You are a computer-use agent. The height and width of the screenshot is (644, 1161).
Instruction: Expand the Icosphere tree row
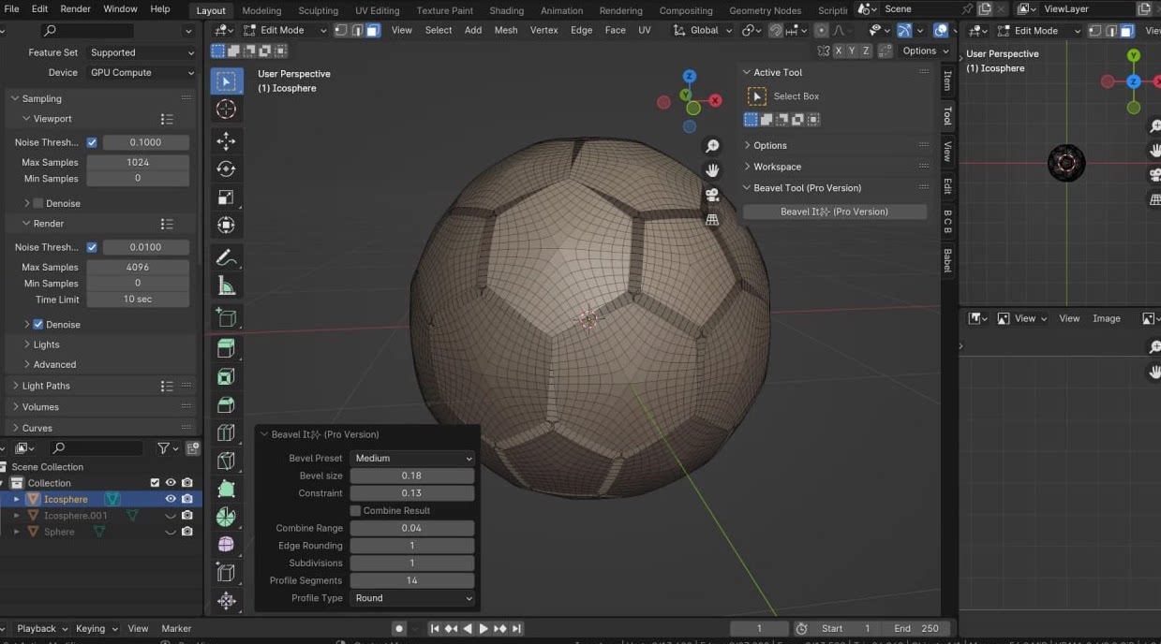tap(16, 500)
